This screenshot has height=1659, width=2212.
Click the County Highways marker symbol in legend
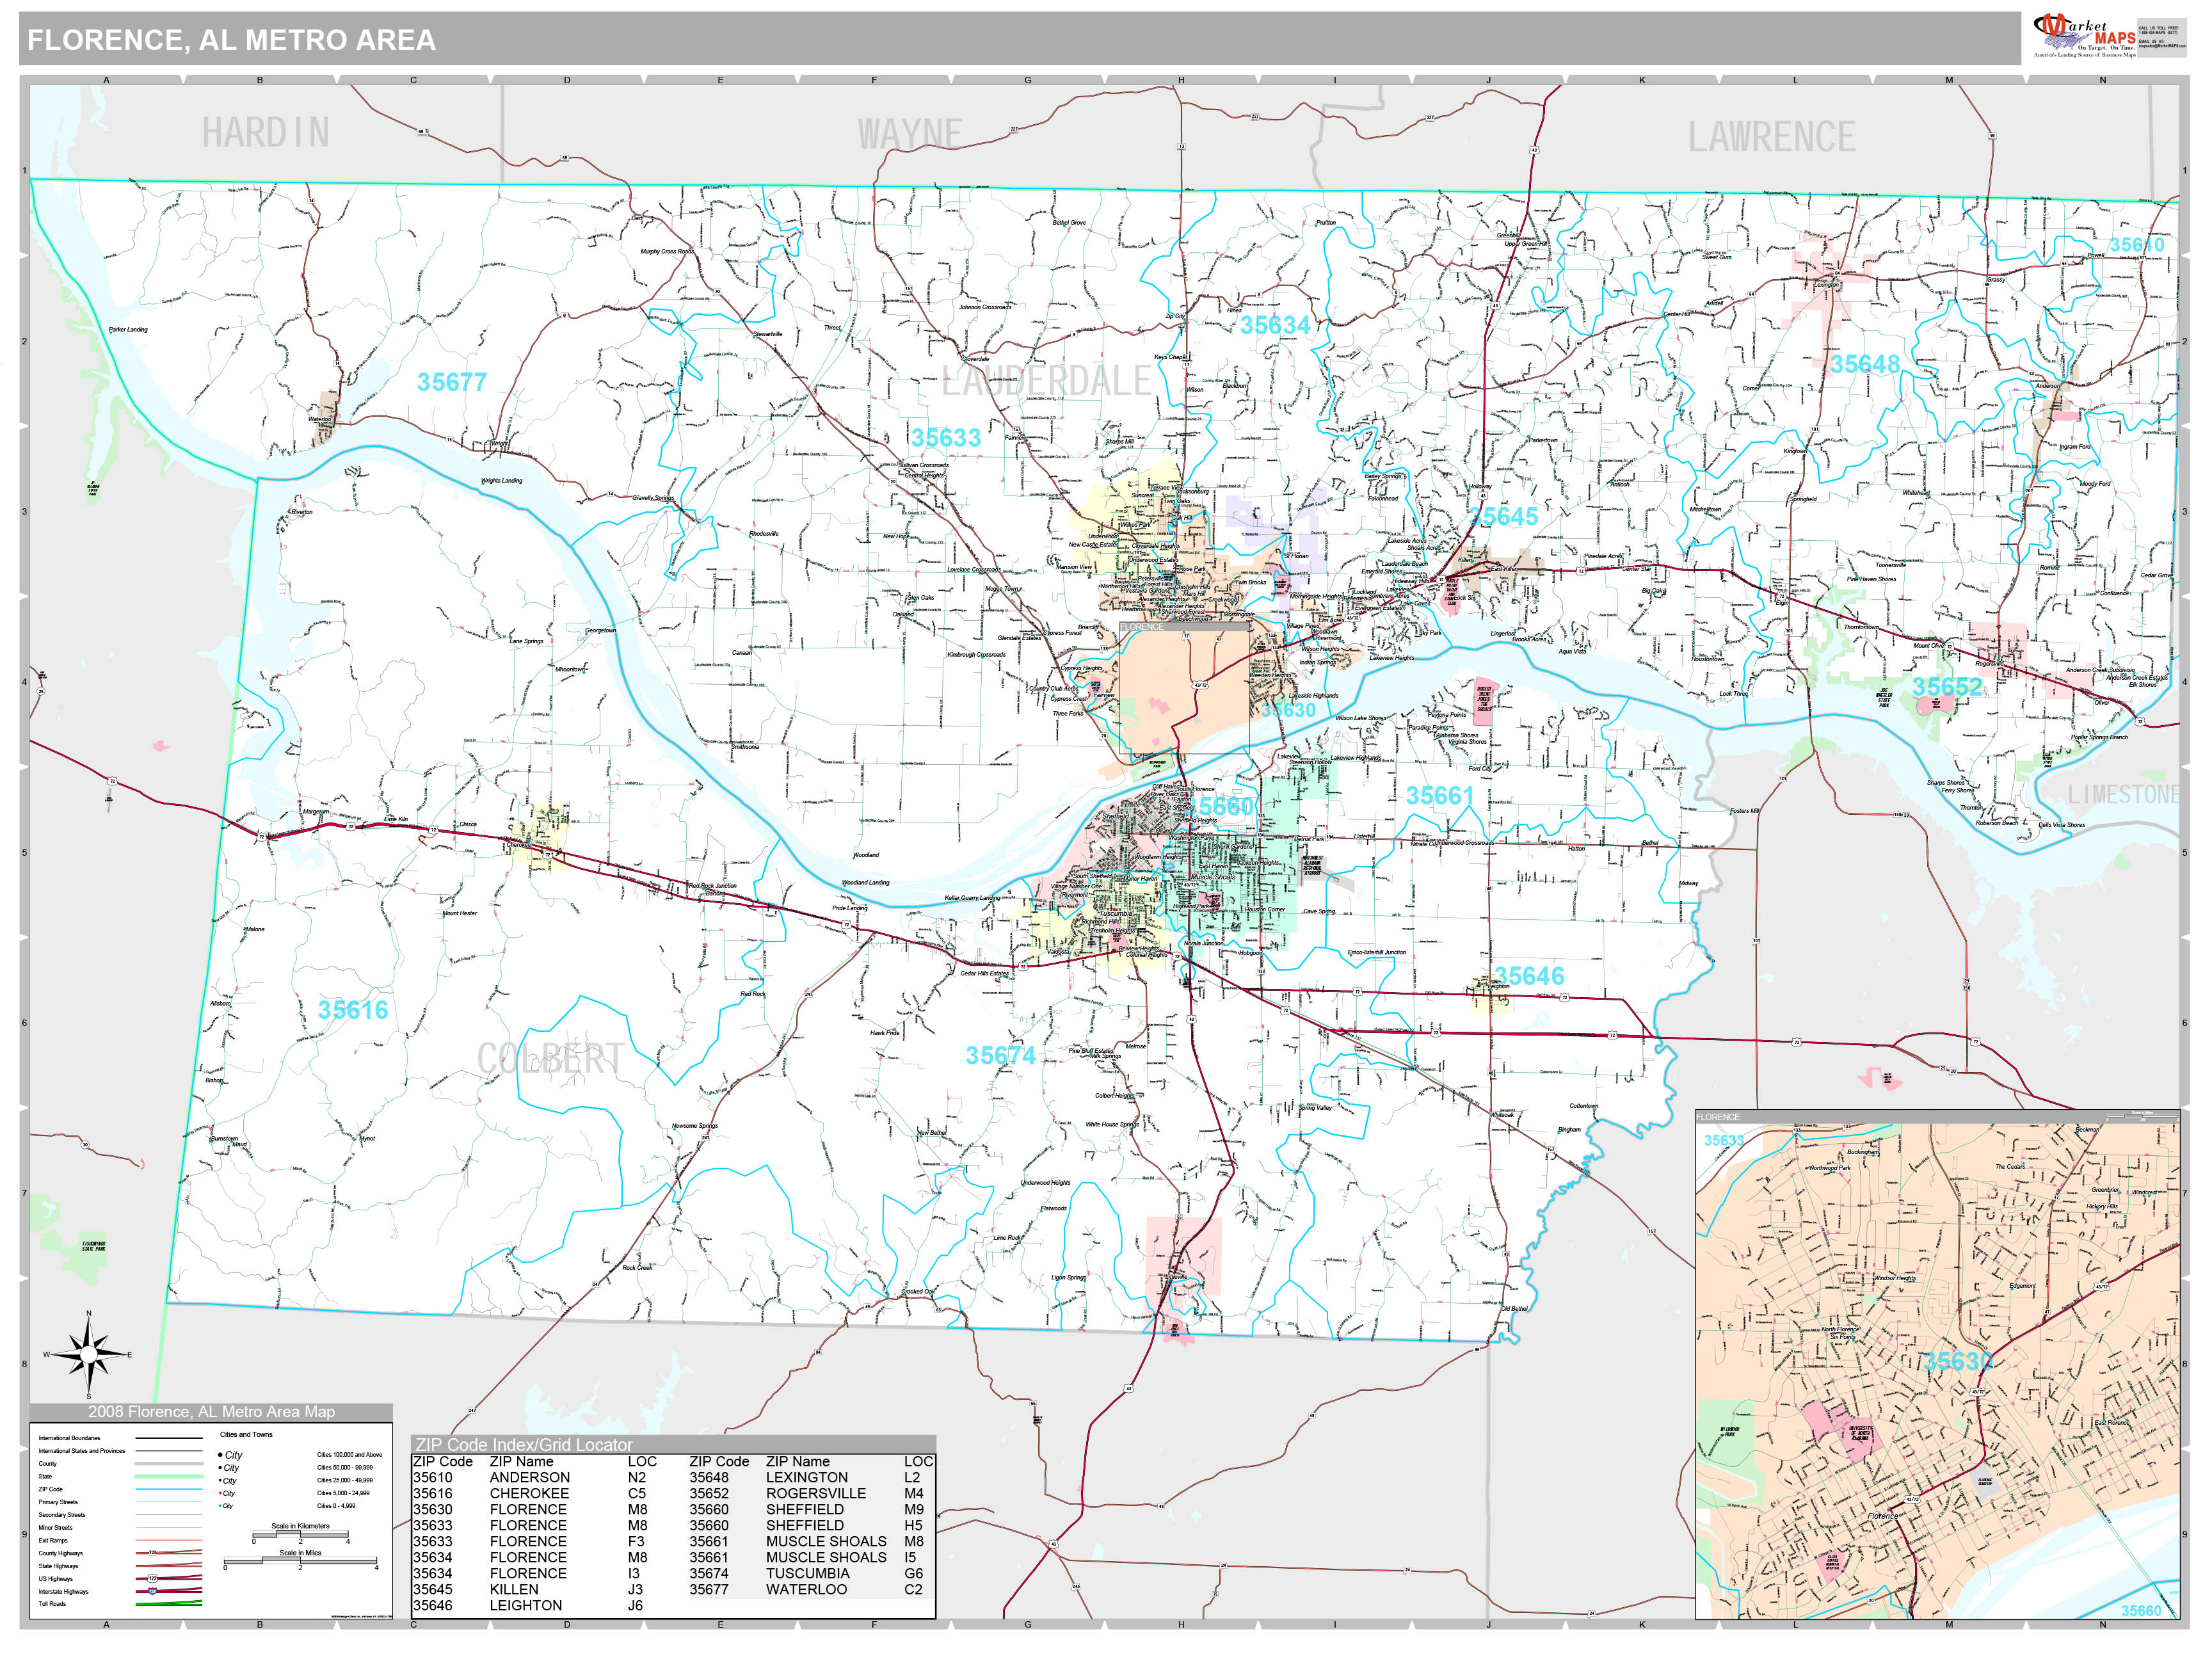pos(153,1553)
